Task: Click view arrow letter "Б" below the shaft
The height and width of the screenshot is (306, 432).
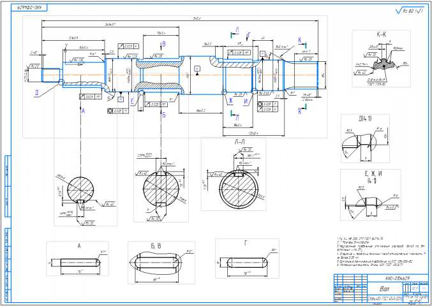Action: click(x=163, y=115)
